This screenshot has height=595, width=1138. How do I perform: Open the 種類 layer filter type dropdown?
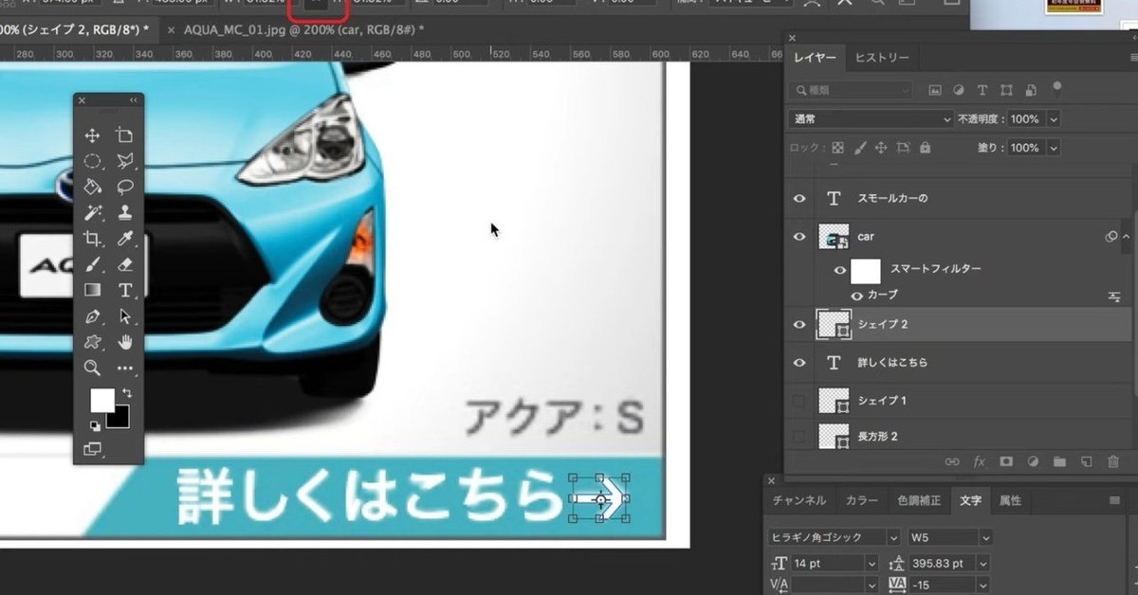point(852,91)
